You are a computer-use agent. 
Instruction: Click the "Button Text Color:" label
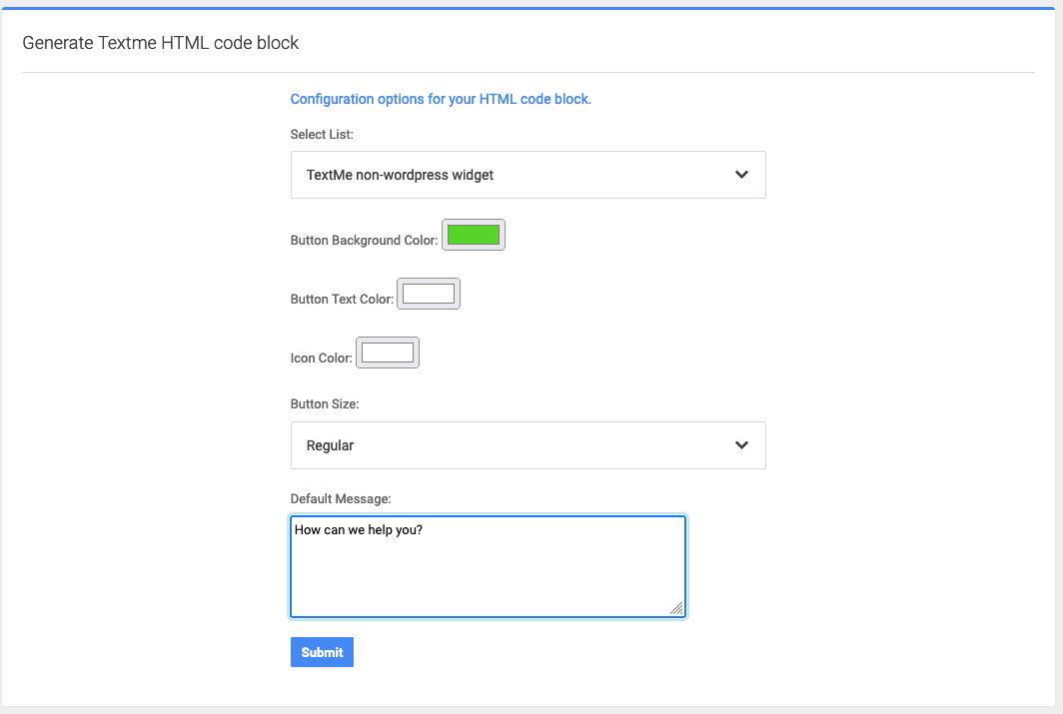point(342,300)
